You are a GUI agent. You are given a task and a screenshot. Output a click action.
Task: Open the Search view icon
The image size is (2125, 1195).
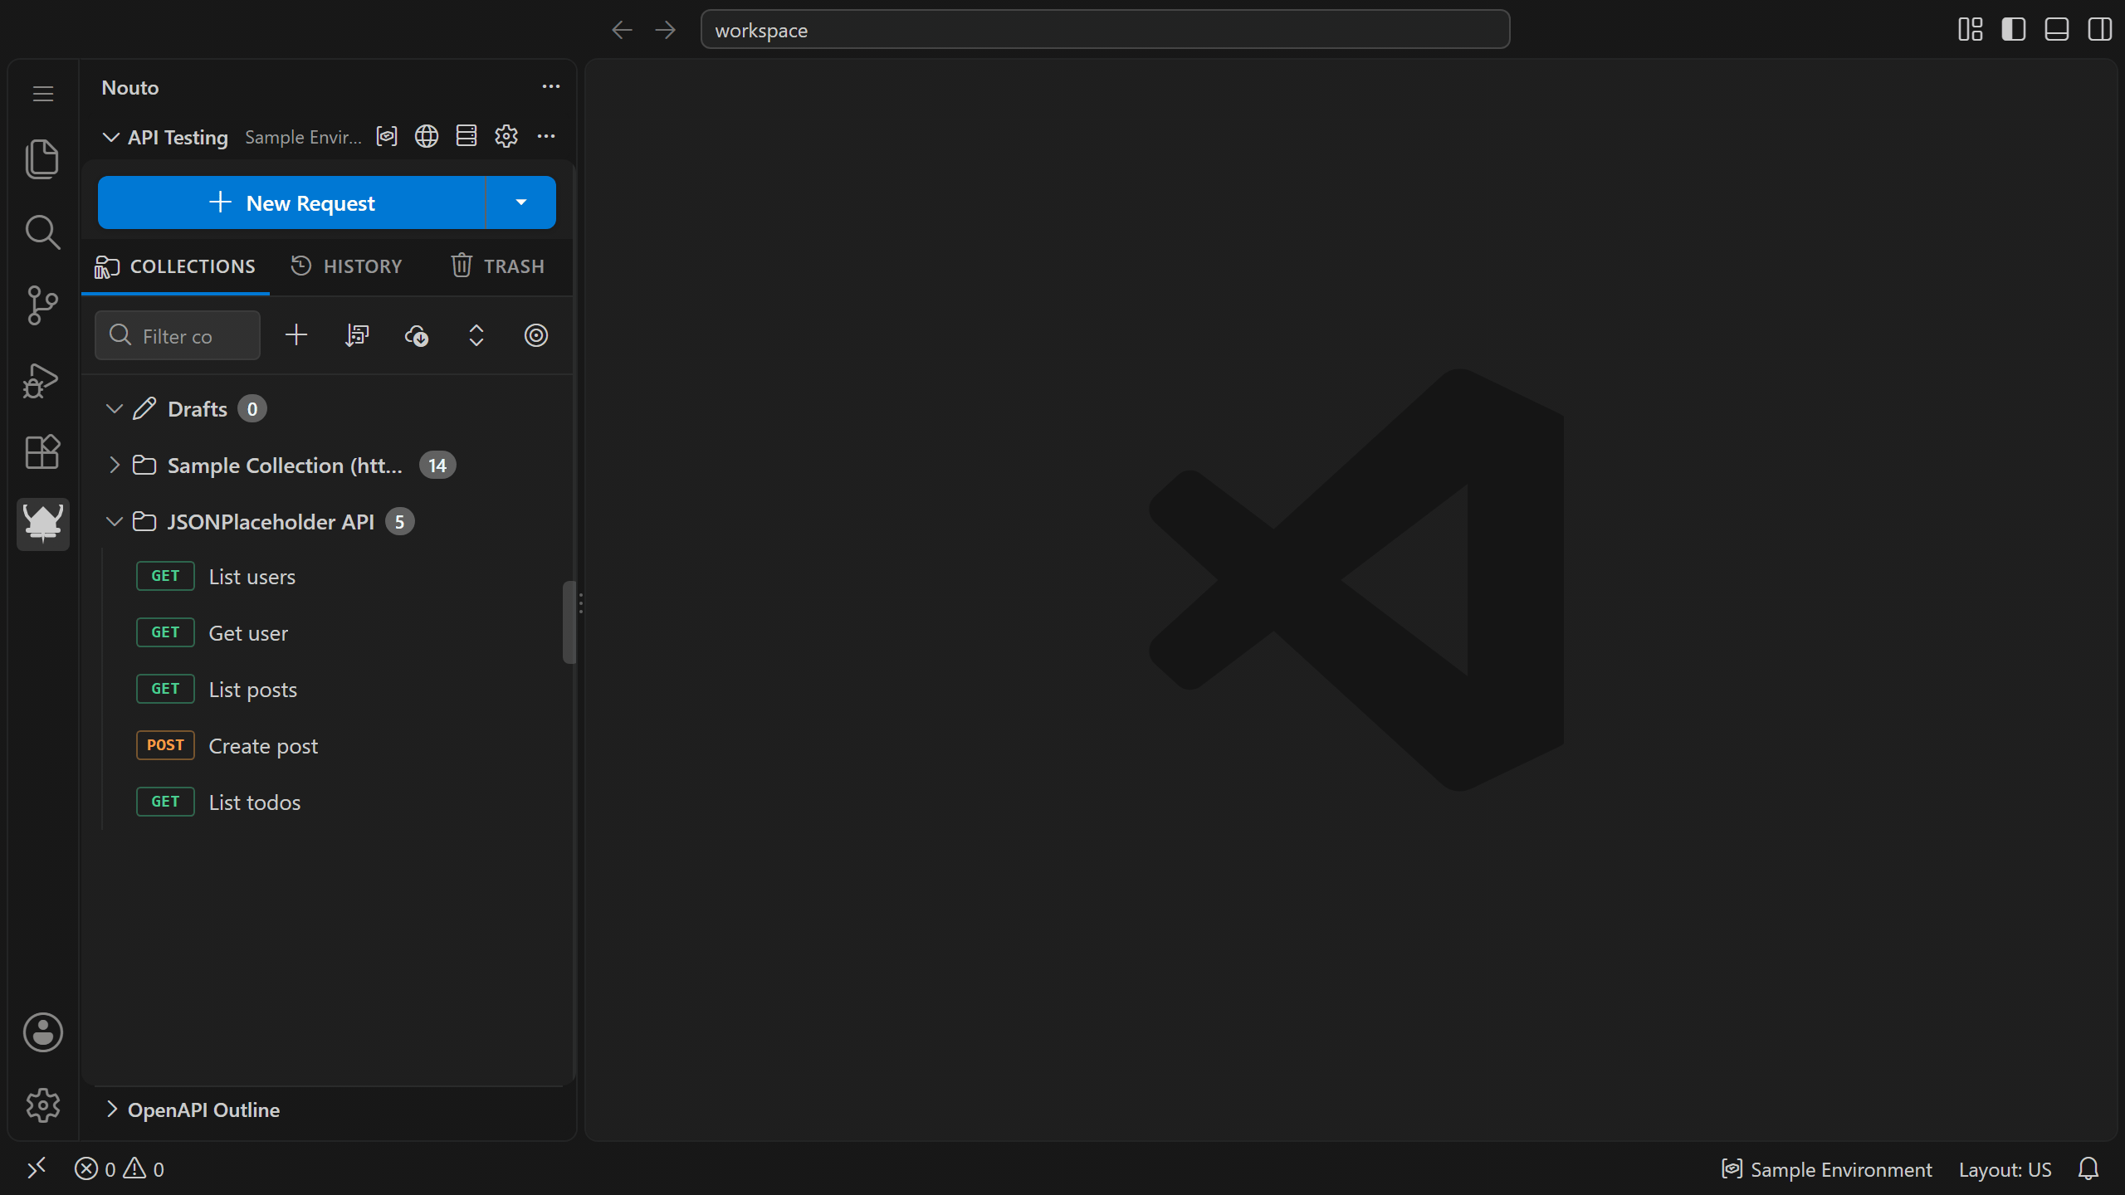click(x=42, y=232)
